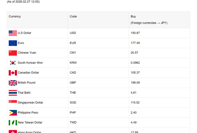
Task: Click the Philippine flag icon
Action: click(13, 113)
